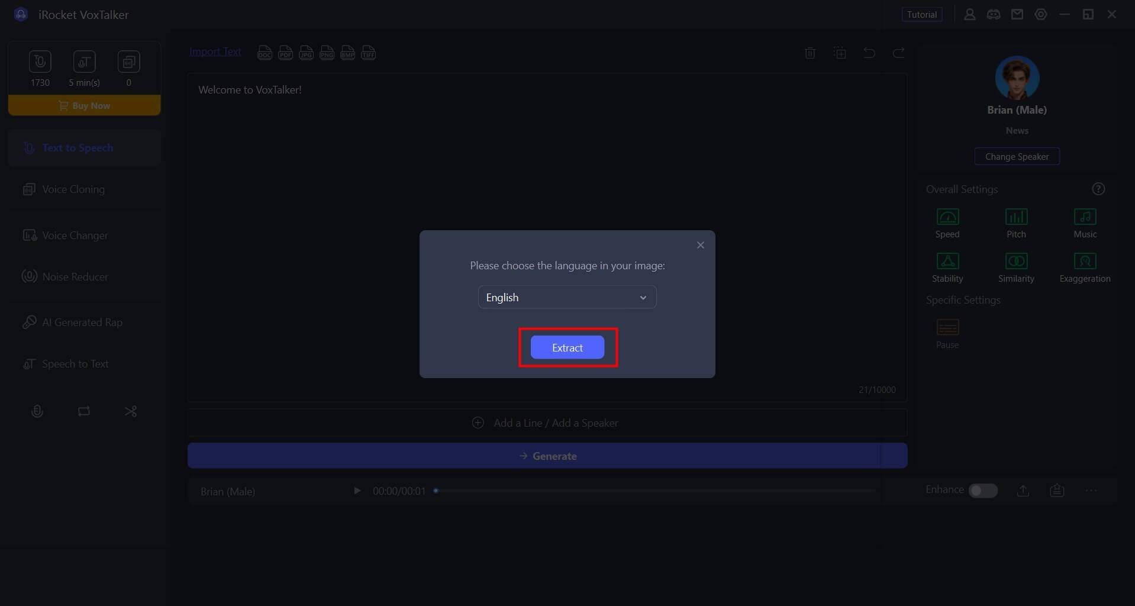Click the scissors cut icon in sidebar
The height and width of the screenshot is (606, 1135).
[x=131, y=411]
